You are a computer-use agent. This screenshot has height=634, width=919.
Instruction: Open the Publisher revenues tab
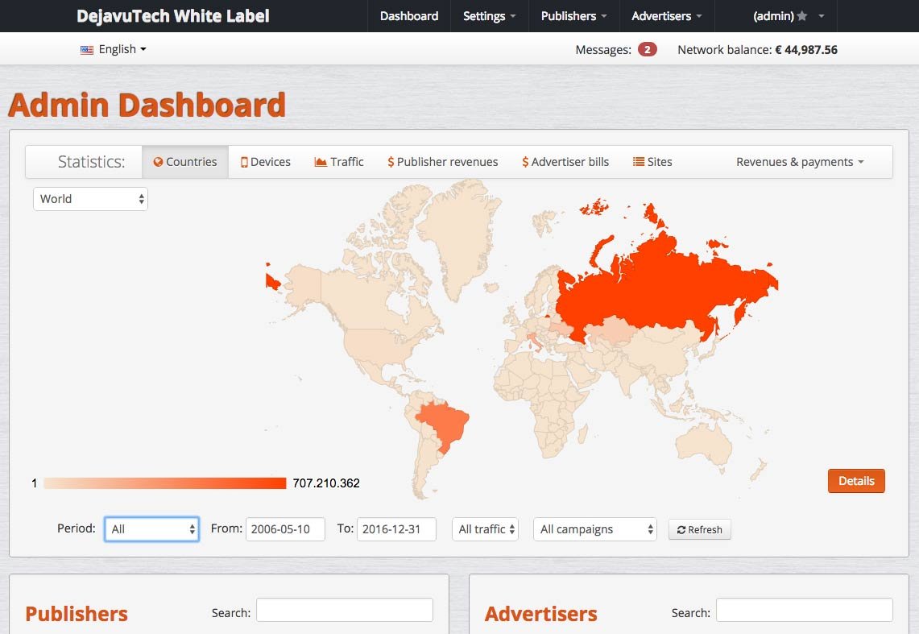442,162
